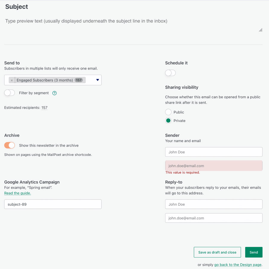Enable the Schedule it switch

(170, 73)
